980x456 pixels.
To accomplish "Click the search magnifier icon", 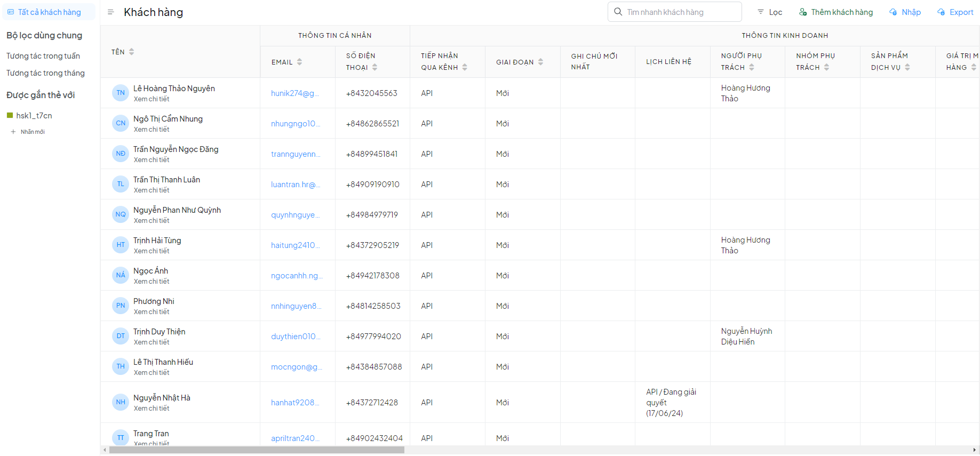I will (618, 12).
